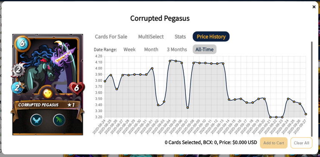Click the Flying ability icon on card
320x157 pixels.
[x=37, y=120]
